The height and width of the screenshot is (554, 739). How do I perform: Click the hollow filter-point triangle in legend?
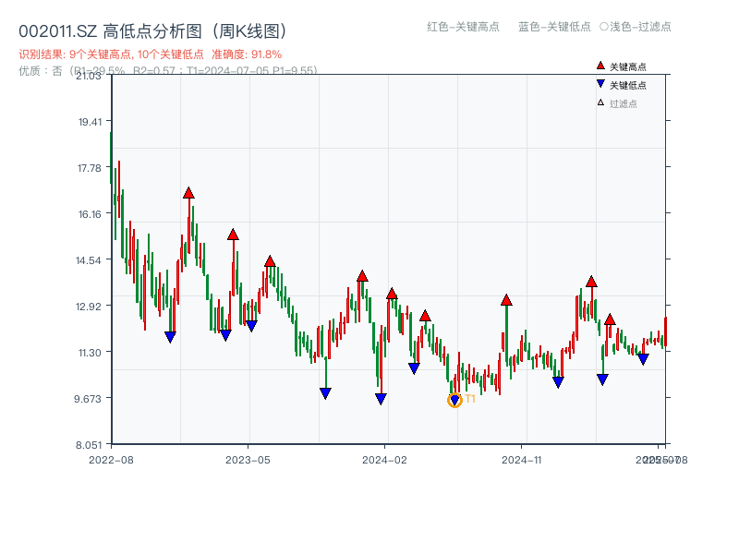coord(600,102)
